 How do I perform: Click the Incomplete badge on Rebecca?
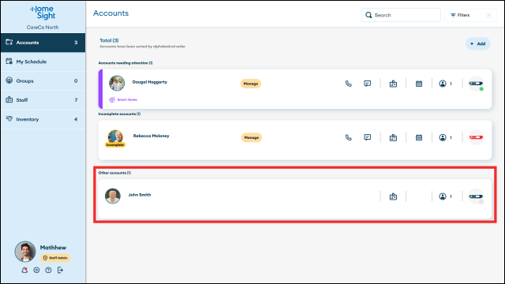pos(115,145)
